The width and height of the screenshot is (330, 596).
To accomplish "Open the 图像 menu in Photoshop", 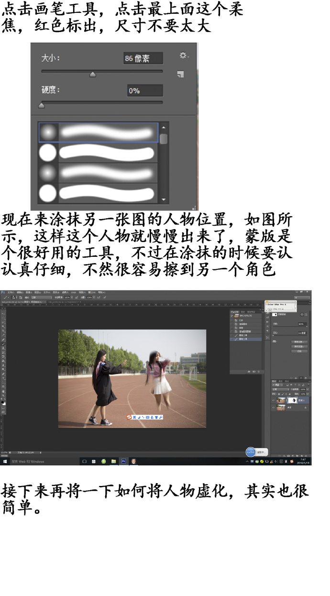I will pos(29,292).
